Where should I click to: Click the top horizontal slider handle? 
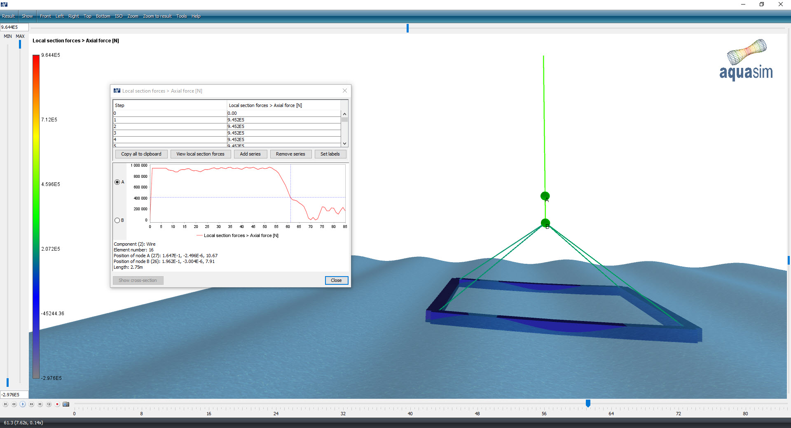pyautogui.click(x=407, y=28)
